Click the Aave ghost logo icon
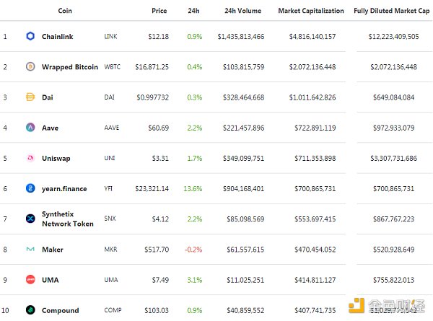 [30, 128]
